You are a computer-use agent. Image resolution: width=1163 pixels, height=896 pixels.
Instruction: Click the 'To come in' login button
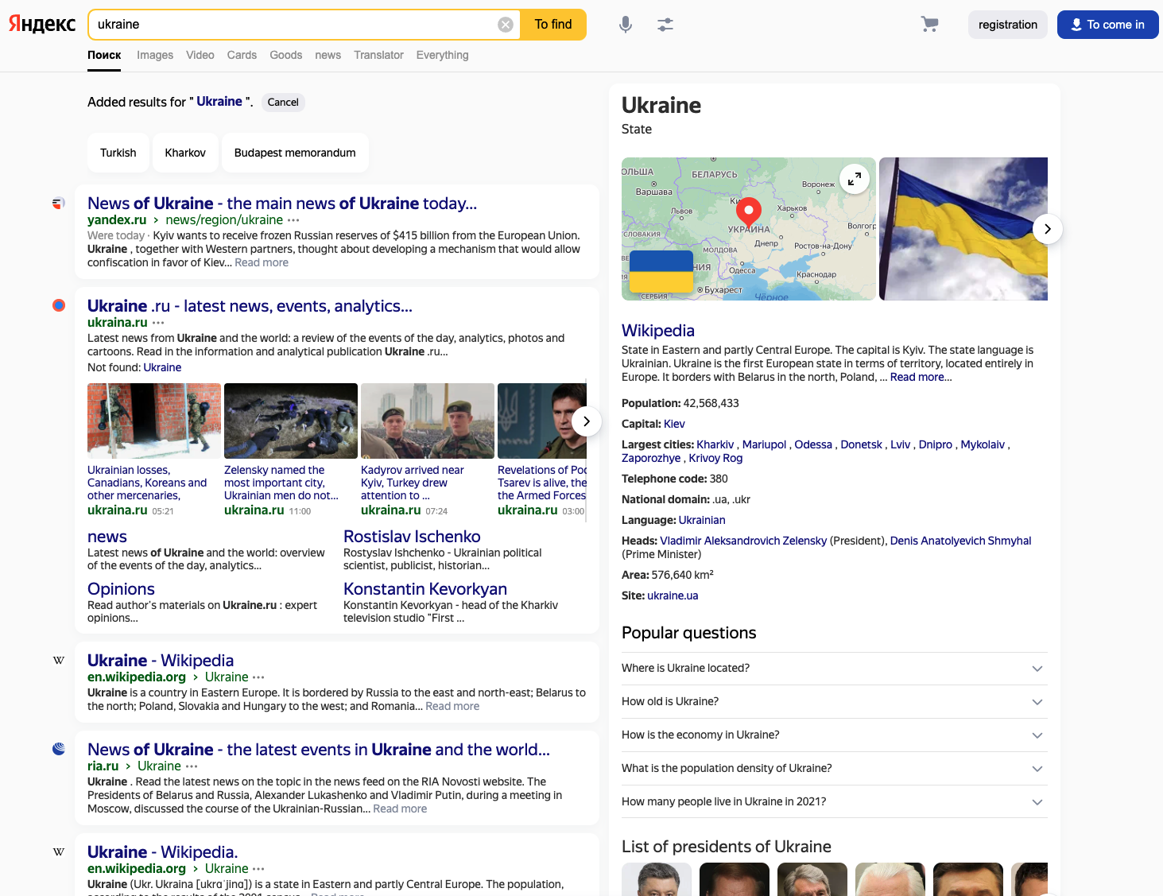[1107, 25]
